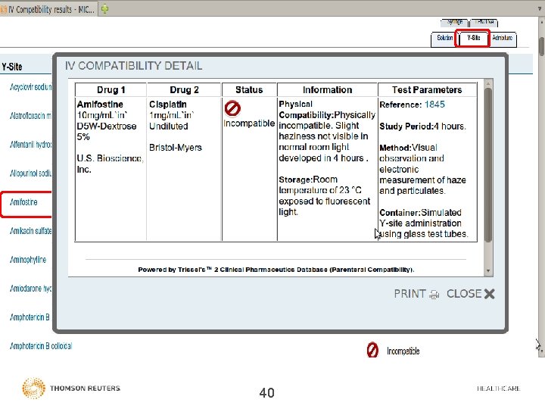Screen dimensions: 545x409
Task: Click the new tab plus icon
Action: (105, 9)
